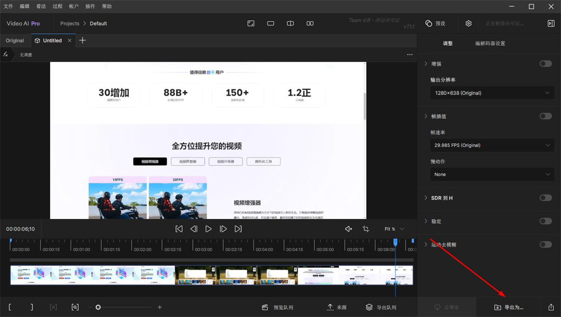Switch to side-by-side comparison view
Image resolution: width=561 pixels, height=317 pixels.
310,23
